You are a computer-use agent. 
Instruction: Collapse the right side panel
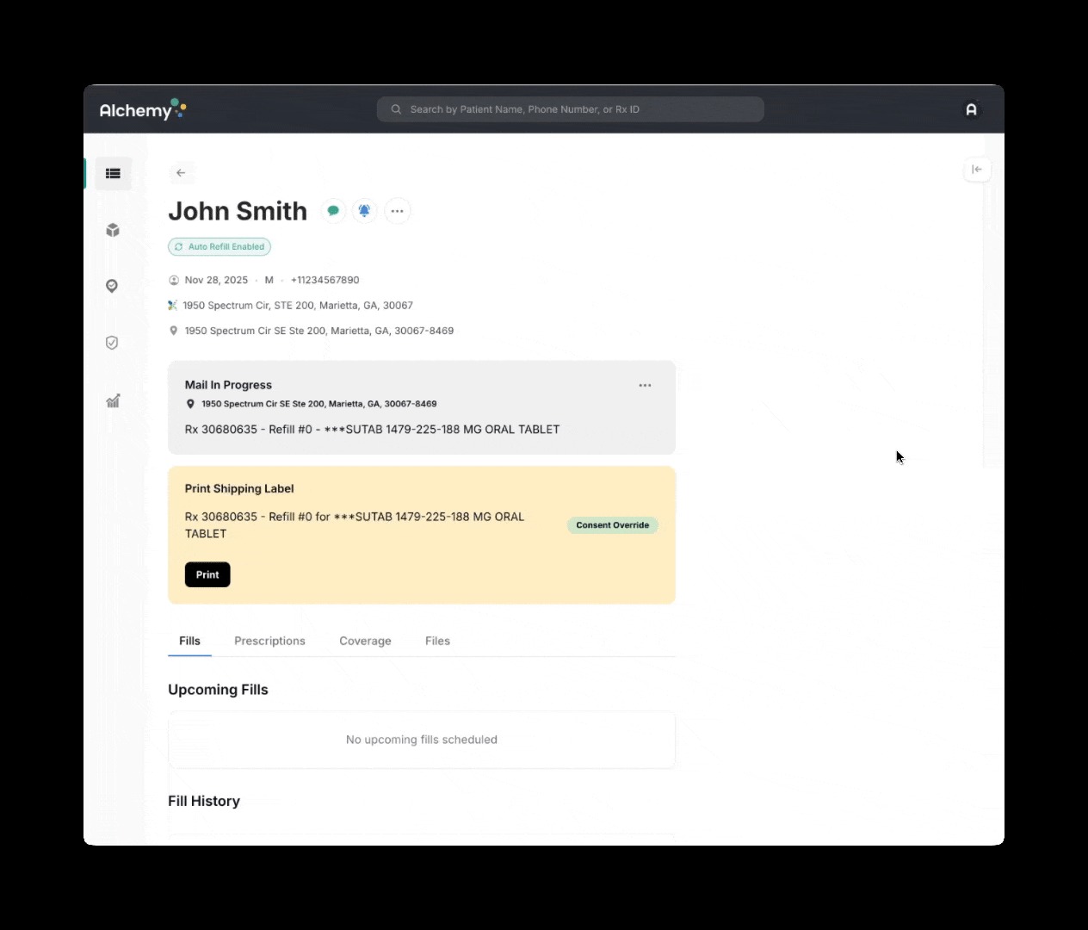(977, 170)
